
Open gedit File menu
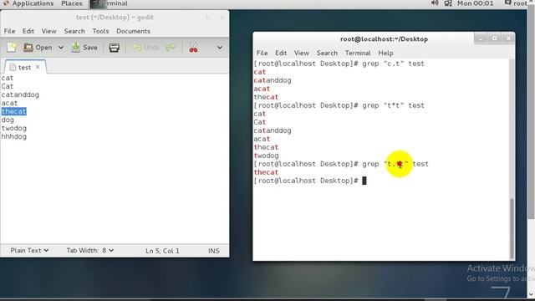point(9,31)
